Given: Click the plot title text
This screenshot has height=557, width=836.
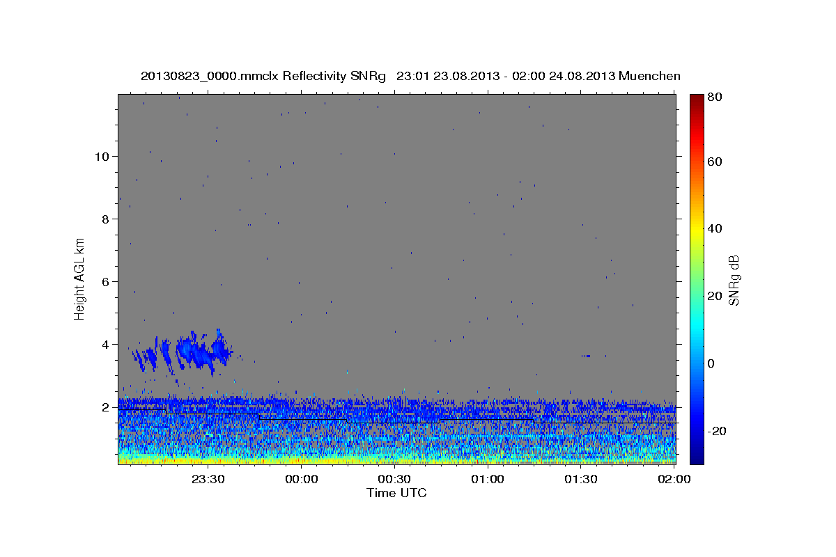Looking at the screenshot, I should [410, 76].
